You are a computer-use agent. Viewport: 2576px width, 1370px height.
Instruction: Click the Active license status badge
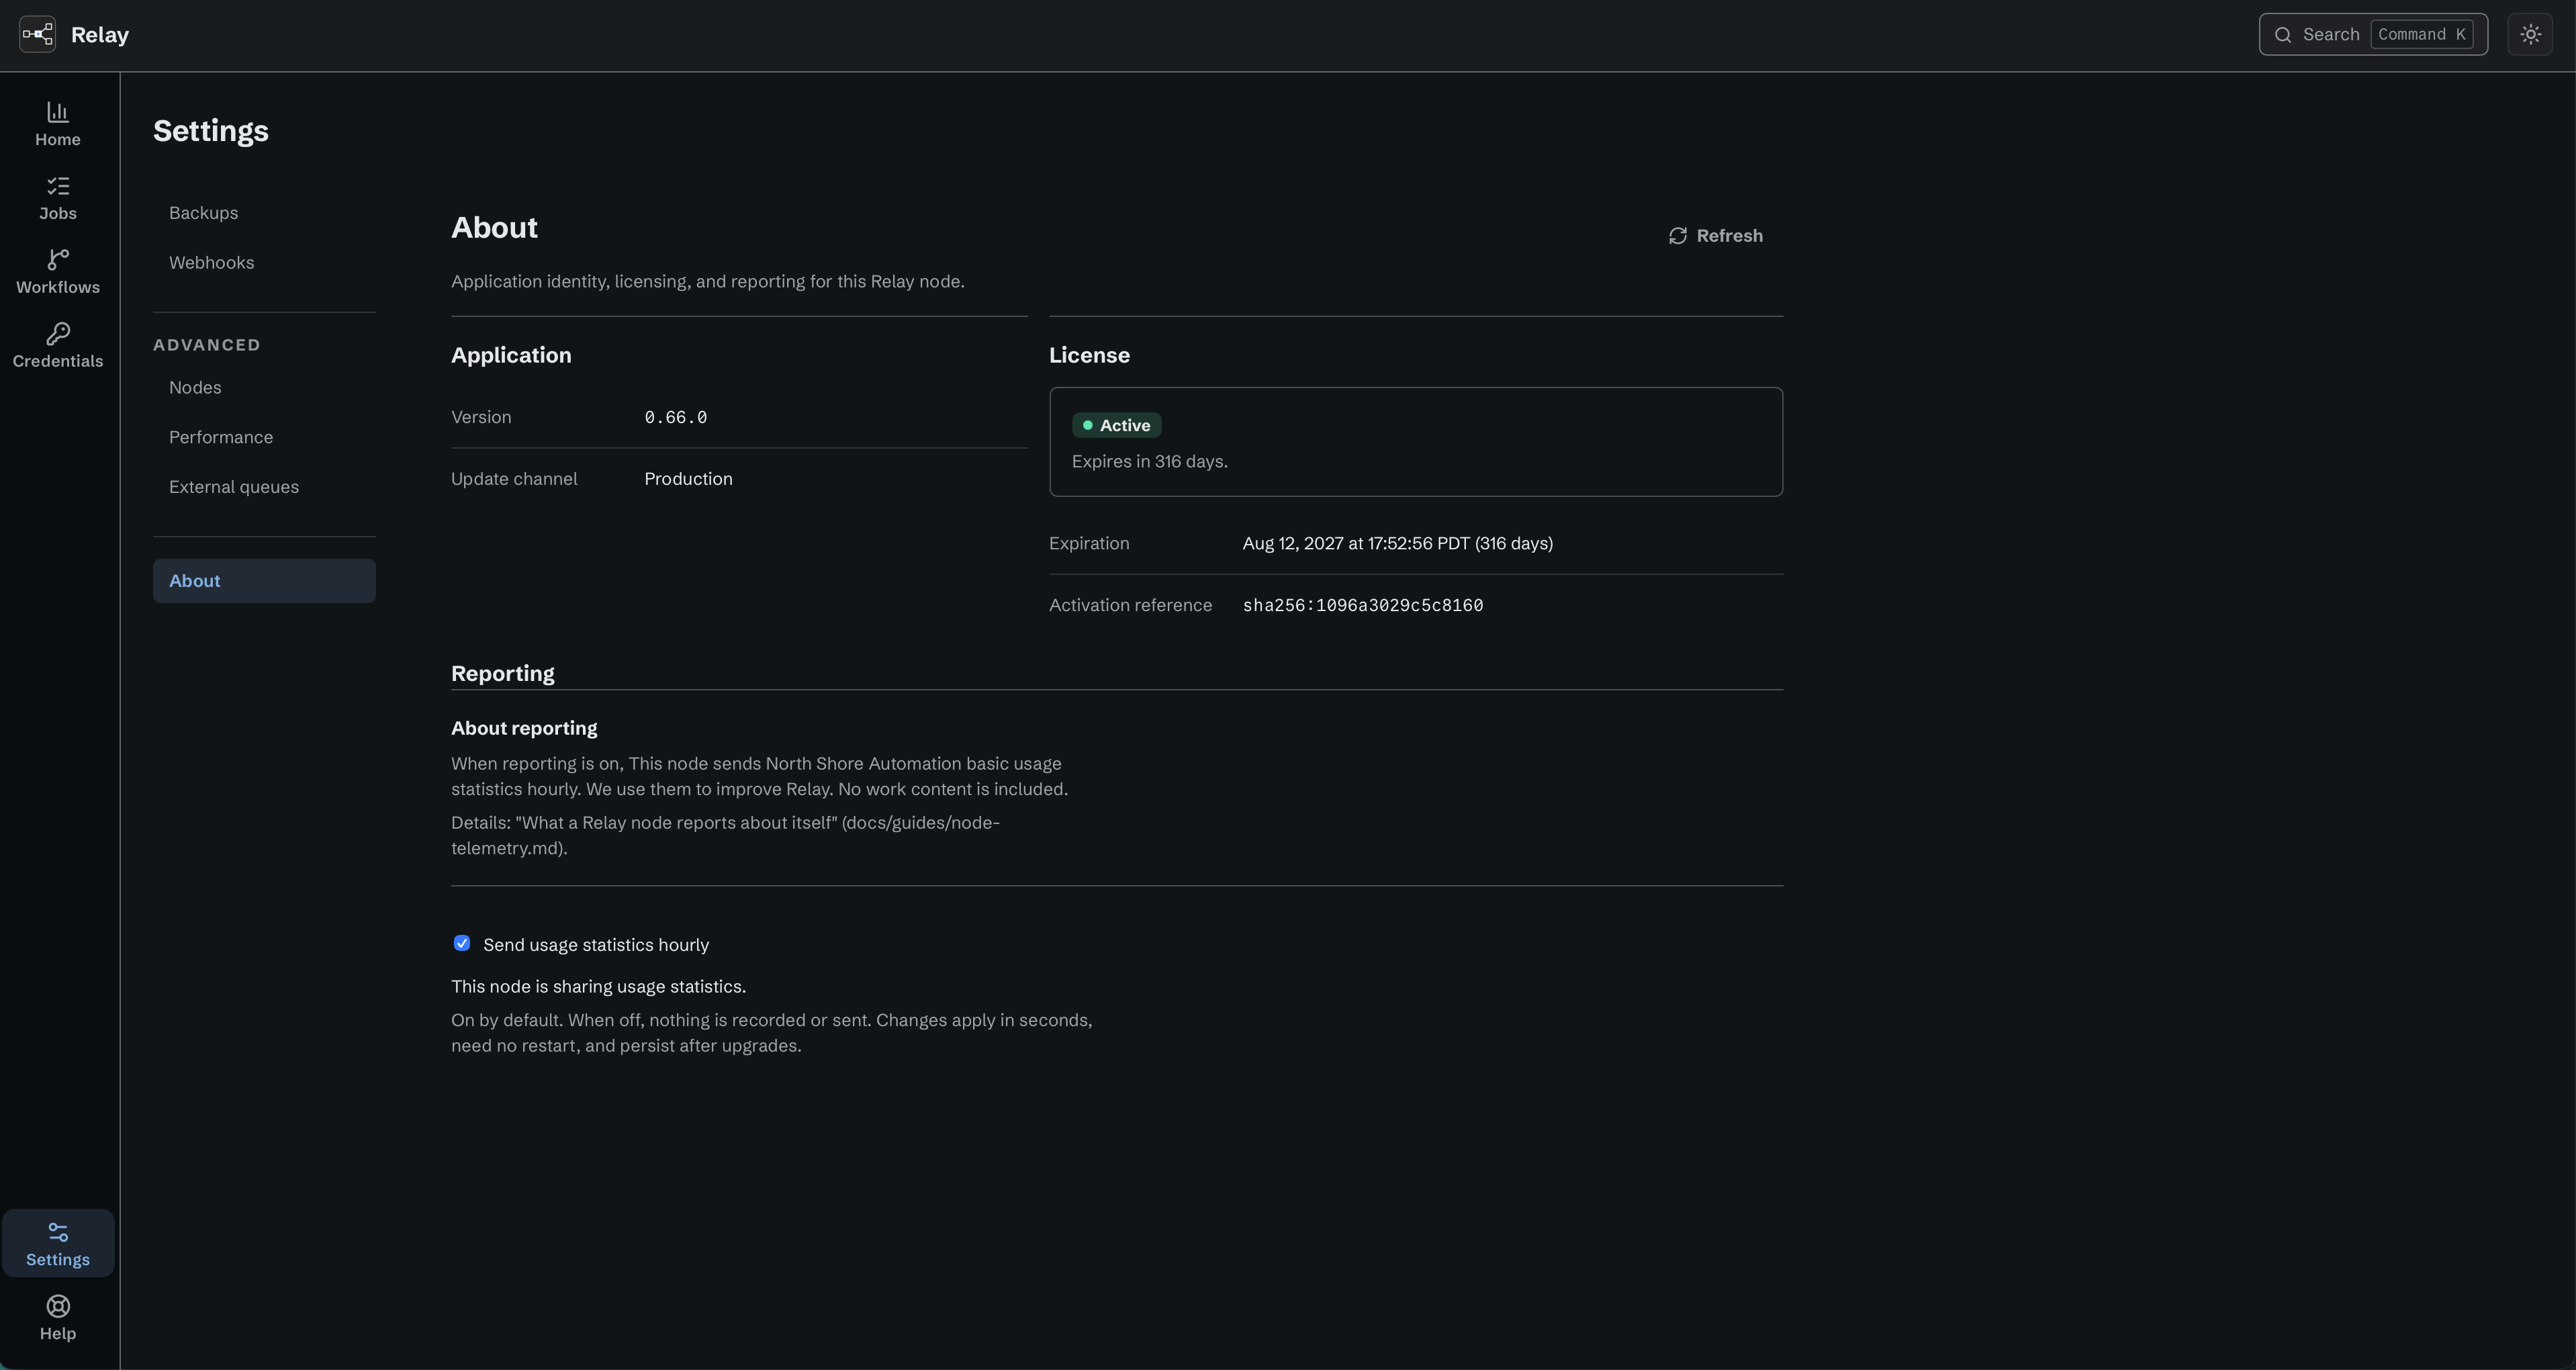coord(1116,425)
